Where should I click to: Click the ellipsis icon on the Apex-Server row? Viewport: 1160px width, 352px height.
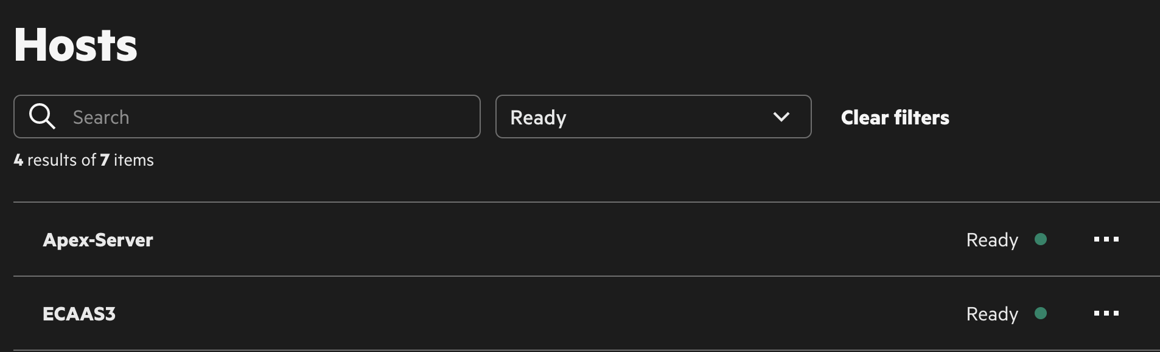1106,239
